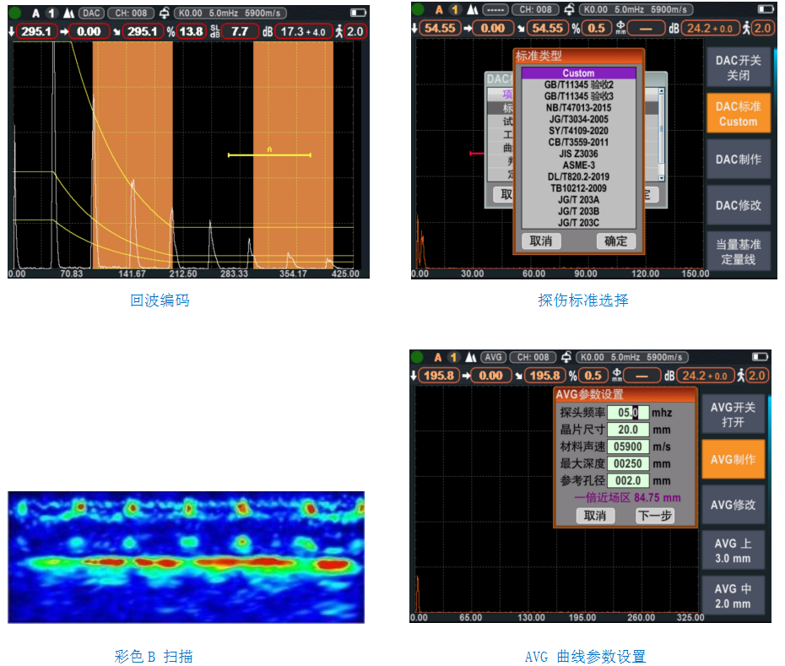The image size is (785, 666).
Task: Click the SL dB icon beside the 7.7 reading
Action: point(214,32)
